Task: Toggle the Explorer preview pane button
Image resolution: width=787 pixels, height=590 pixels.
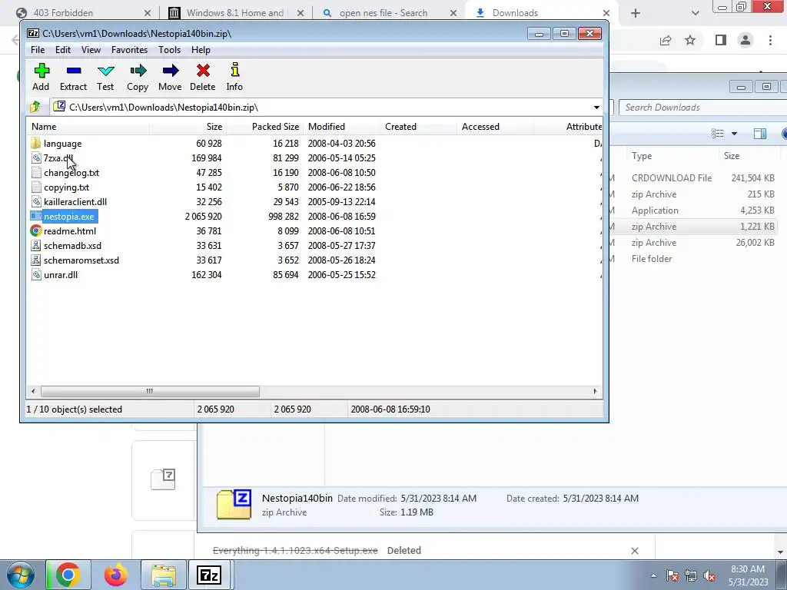Action: pos(760,134)
